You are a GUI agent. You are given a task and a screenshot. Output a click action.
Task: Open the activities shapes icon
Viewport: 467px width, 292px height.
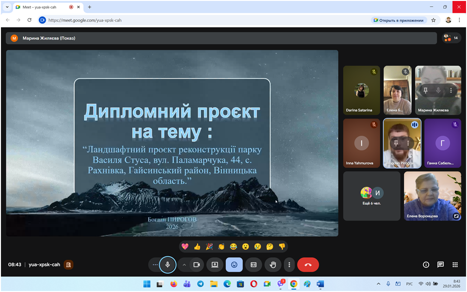pos(455,264)
